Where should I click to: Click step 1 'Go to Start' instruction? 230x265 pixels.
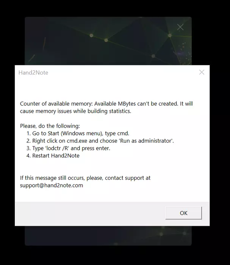click(78, 133)
